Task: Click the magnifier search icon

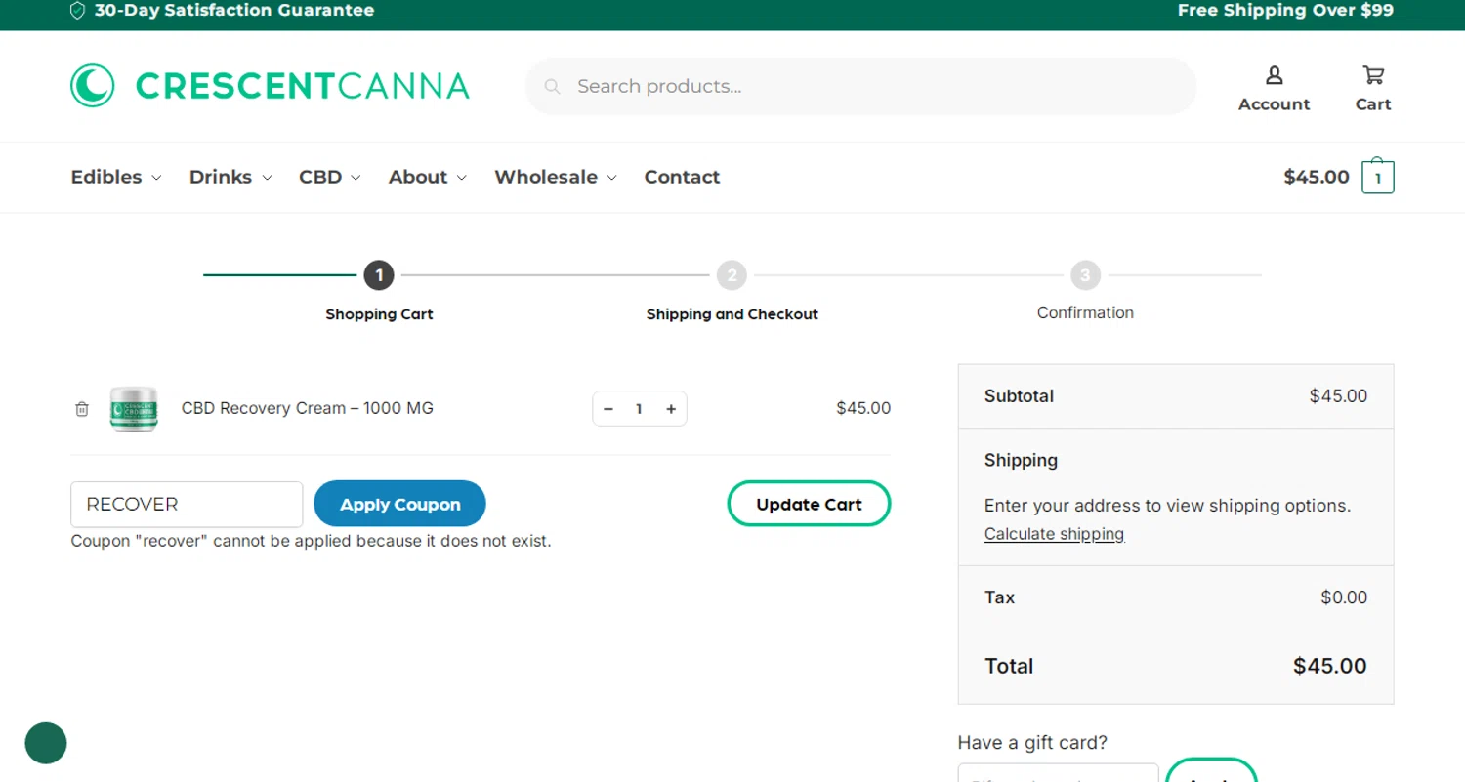Action: (552, 86)
